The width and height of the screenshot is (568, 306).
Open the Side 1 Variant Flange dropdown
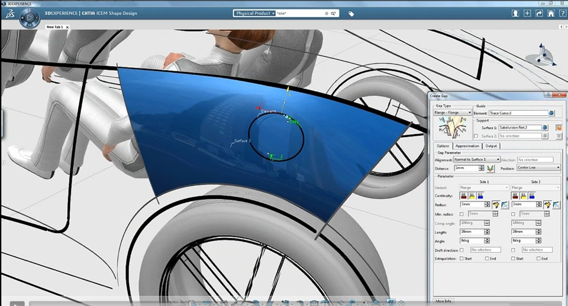click(484, 188)
